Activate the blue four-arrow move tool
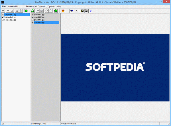 point(91,11)
